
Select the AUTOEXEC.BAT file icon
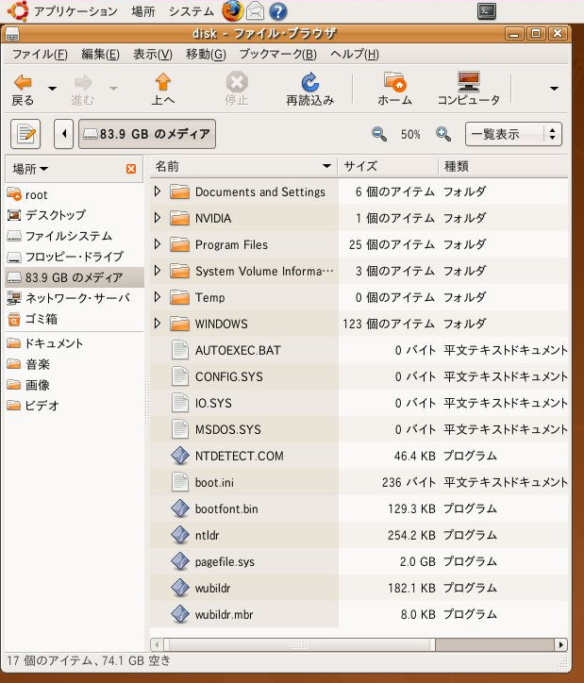[180, 350]
